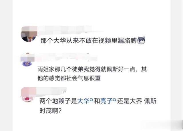Click search icon after 大华

[x=91, y=100]
